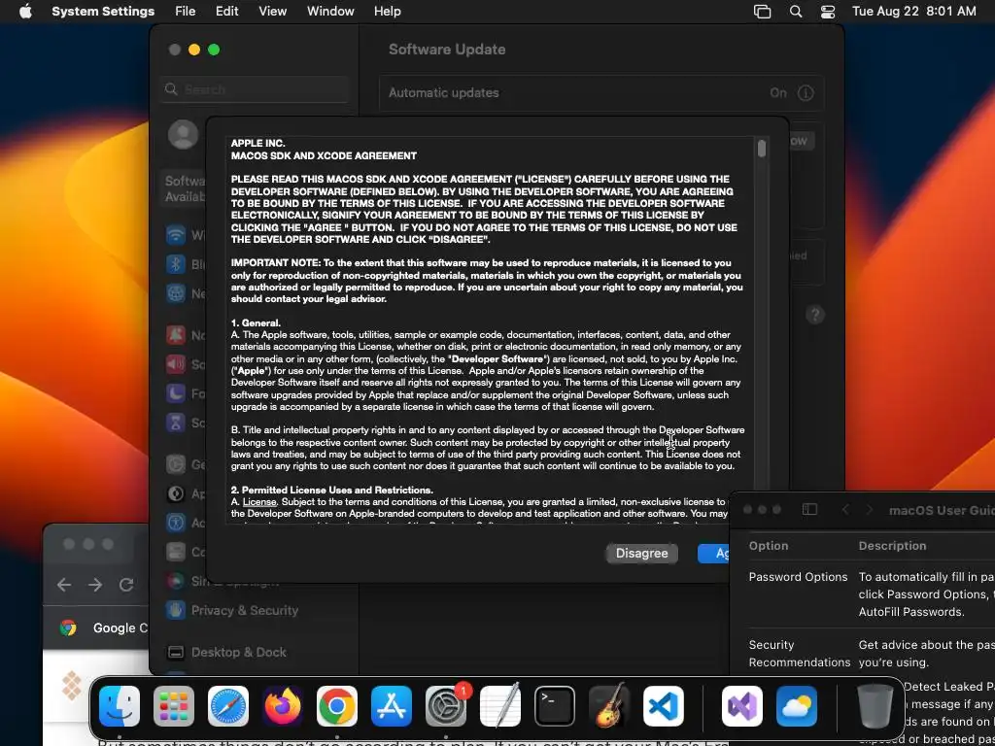
Task: Open the Window menu
Action: pyautogui.click(x=330, y=12)
